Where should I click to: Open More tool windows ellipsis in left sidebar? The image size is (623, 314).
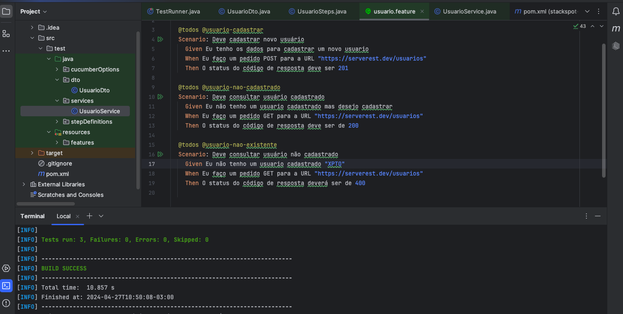pos(6,51)
